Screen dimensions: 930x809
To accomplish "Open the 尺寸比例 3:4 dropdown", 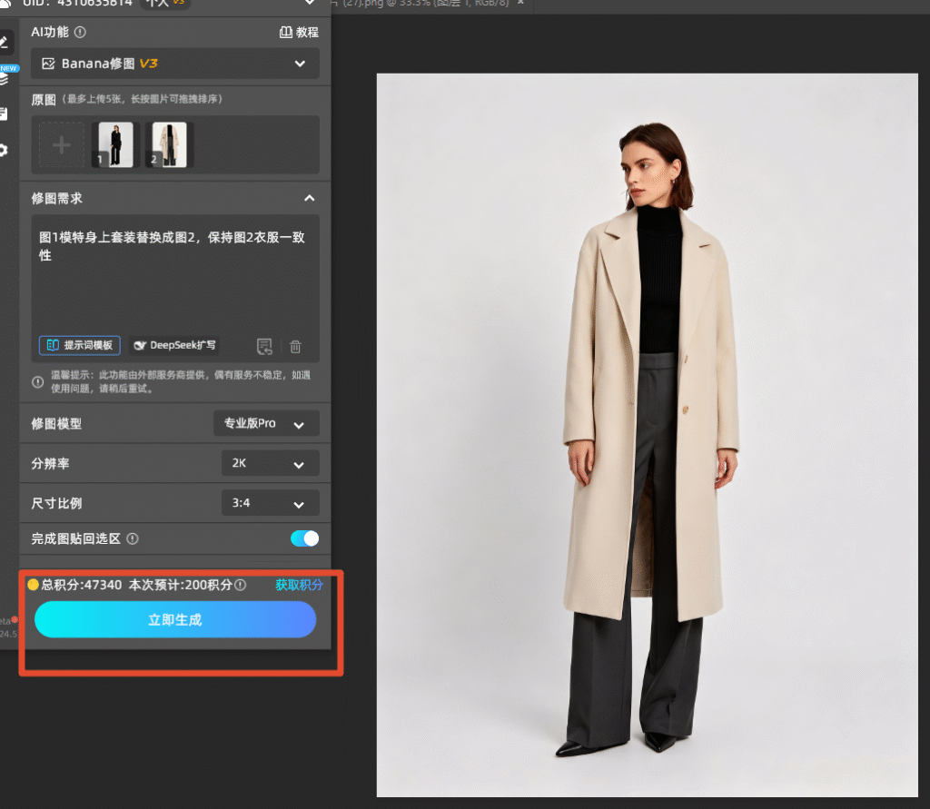I will (x=271, y=503).
